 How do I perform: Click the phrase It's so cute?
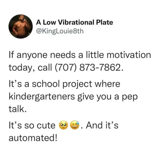(x=32, y=125)
